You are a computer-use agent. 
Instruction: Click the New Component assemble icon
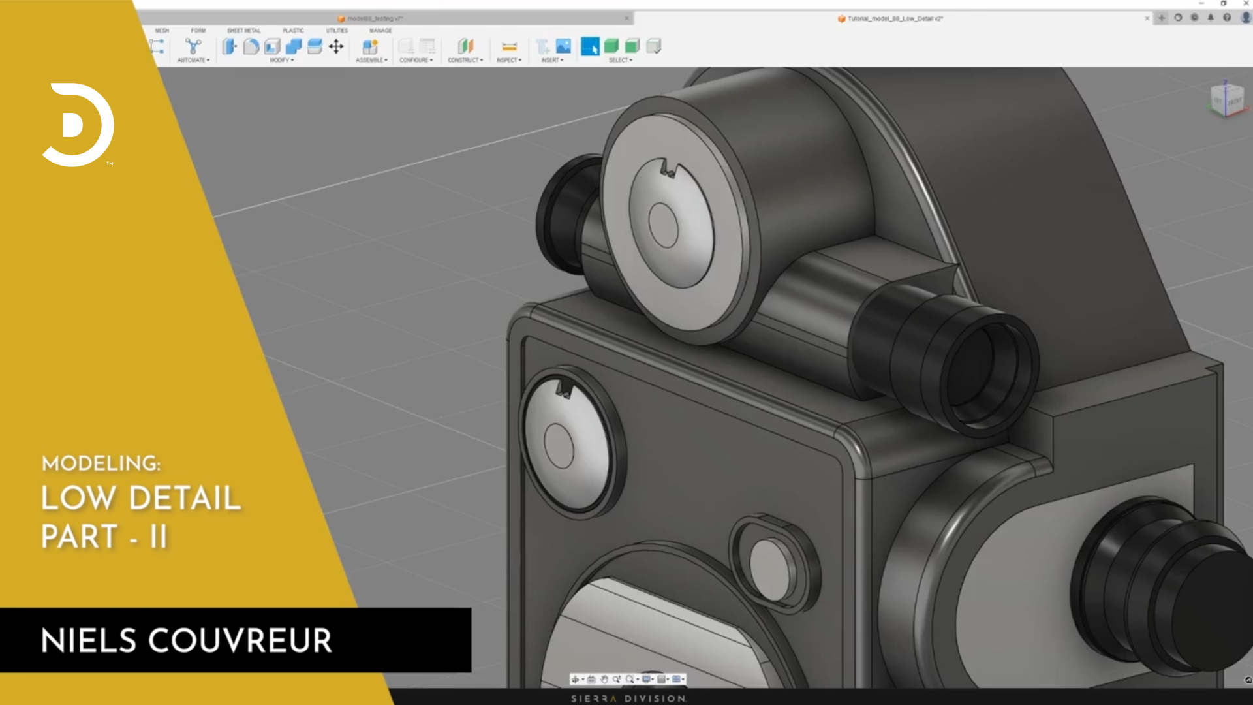371,46
